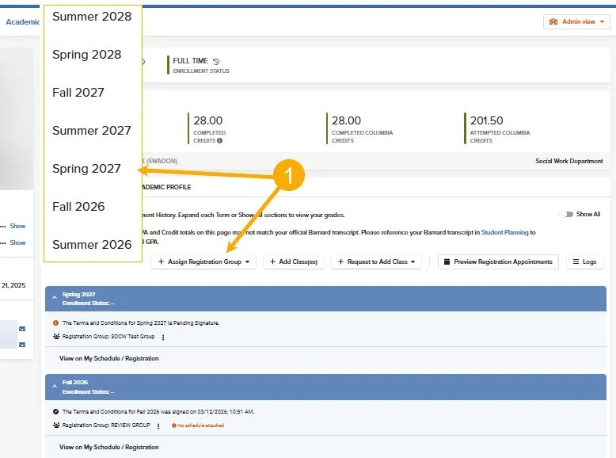Click the calendar icon on Preview Registration Appointments

point(447,261)
